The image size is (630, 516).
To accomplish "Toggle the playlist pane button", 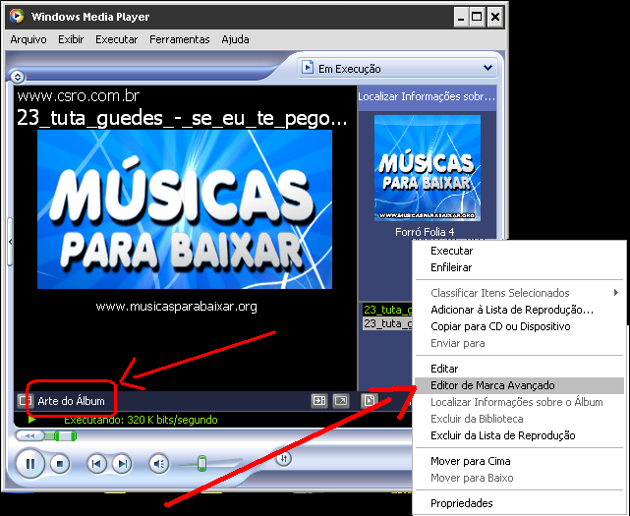I will [x=369, y=401].
